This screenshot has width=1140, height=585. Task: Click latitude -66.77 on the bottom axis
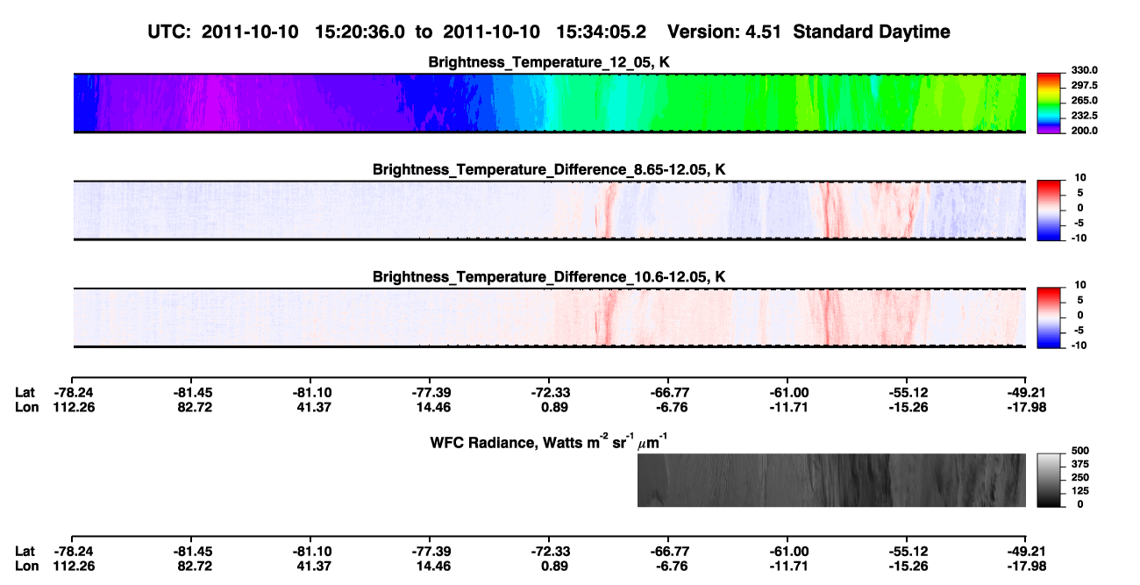[668, 551]
